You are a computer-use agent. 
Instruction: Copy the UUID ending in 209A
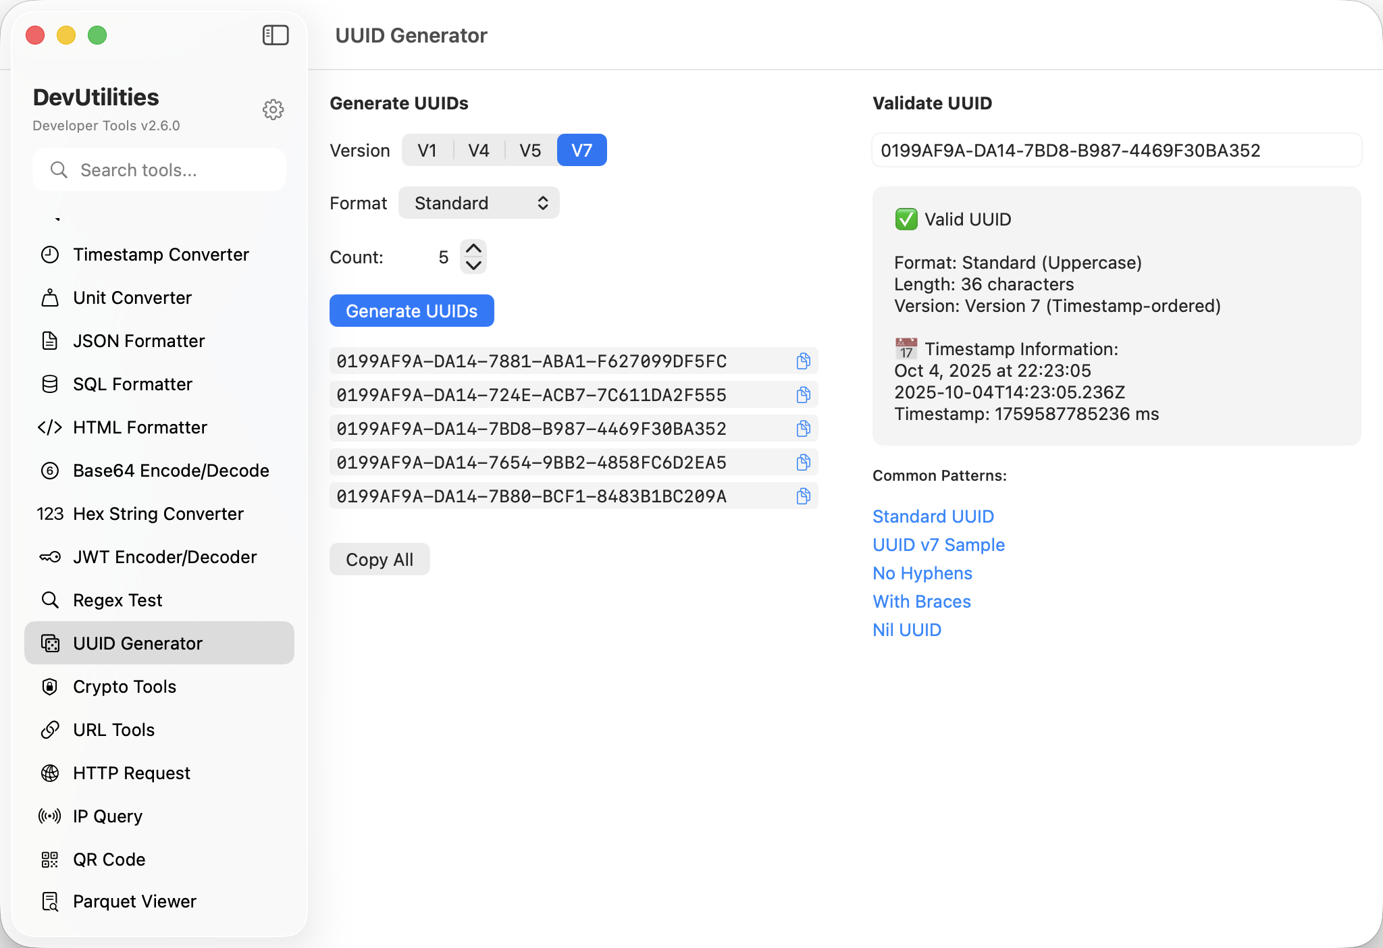803,496
